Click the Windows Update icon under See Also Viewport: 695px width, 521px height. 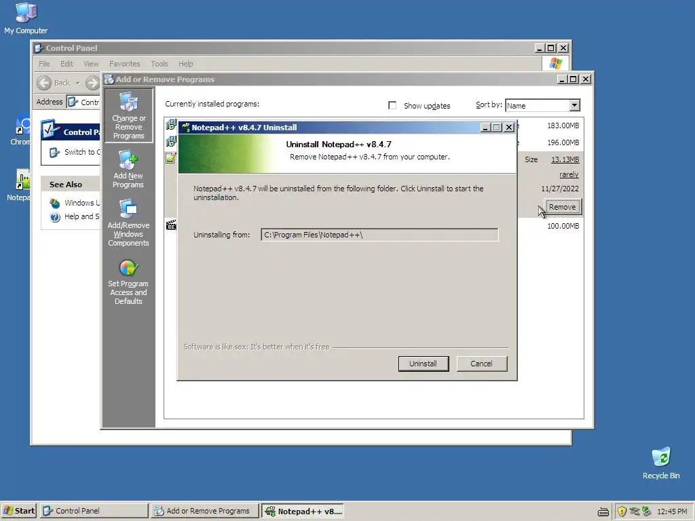(x=55, y=203)
